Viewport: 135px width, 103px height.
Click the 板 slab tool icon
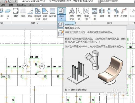8,11
